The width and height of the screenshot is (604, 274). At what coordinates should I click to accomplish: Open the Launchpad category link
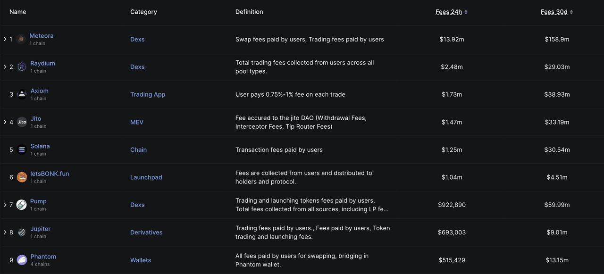coord(146,177)
